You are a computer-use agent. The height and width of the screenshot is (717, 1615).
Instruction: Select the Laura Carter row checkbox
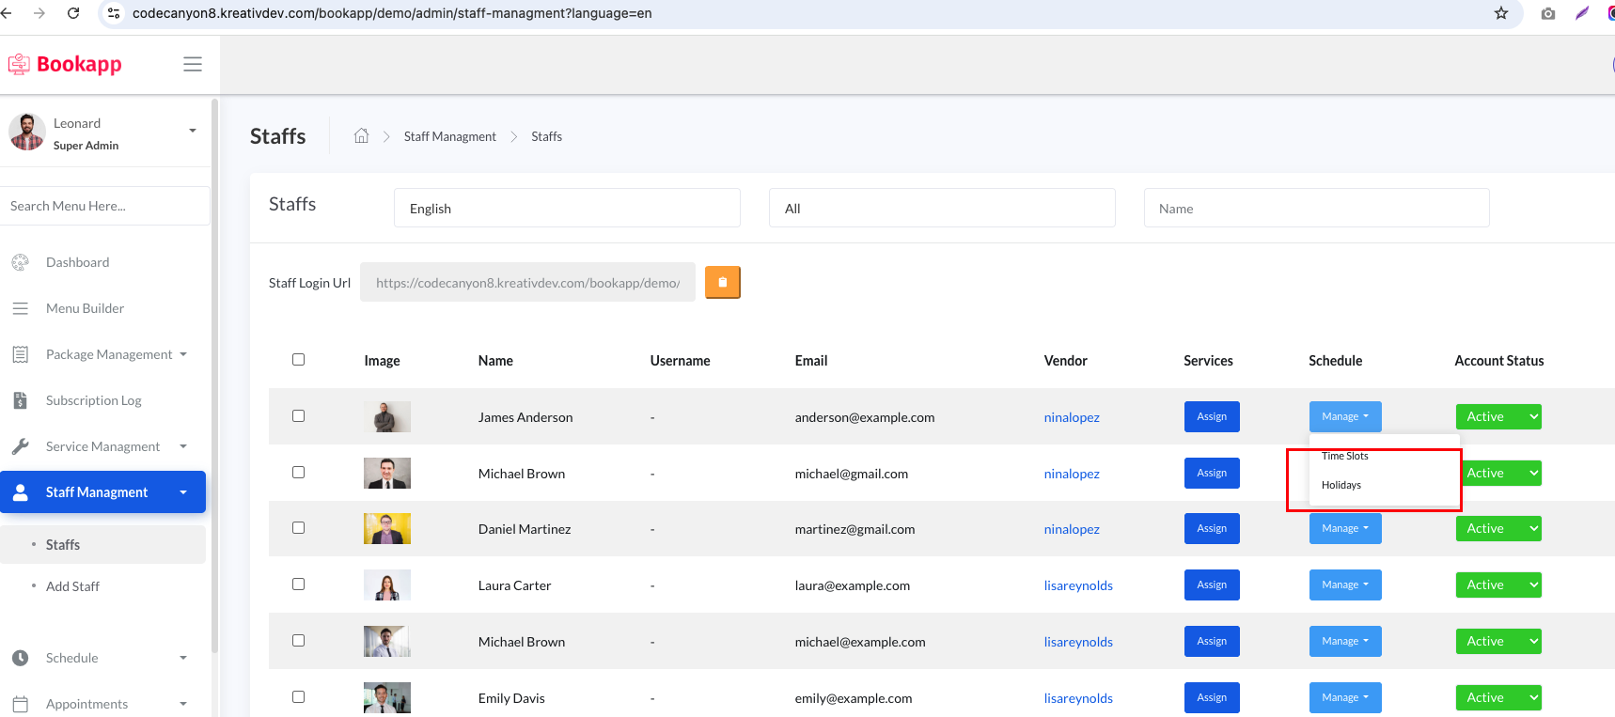coord(298,584)
